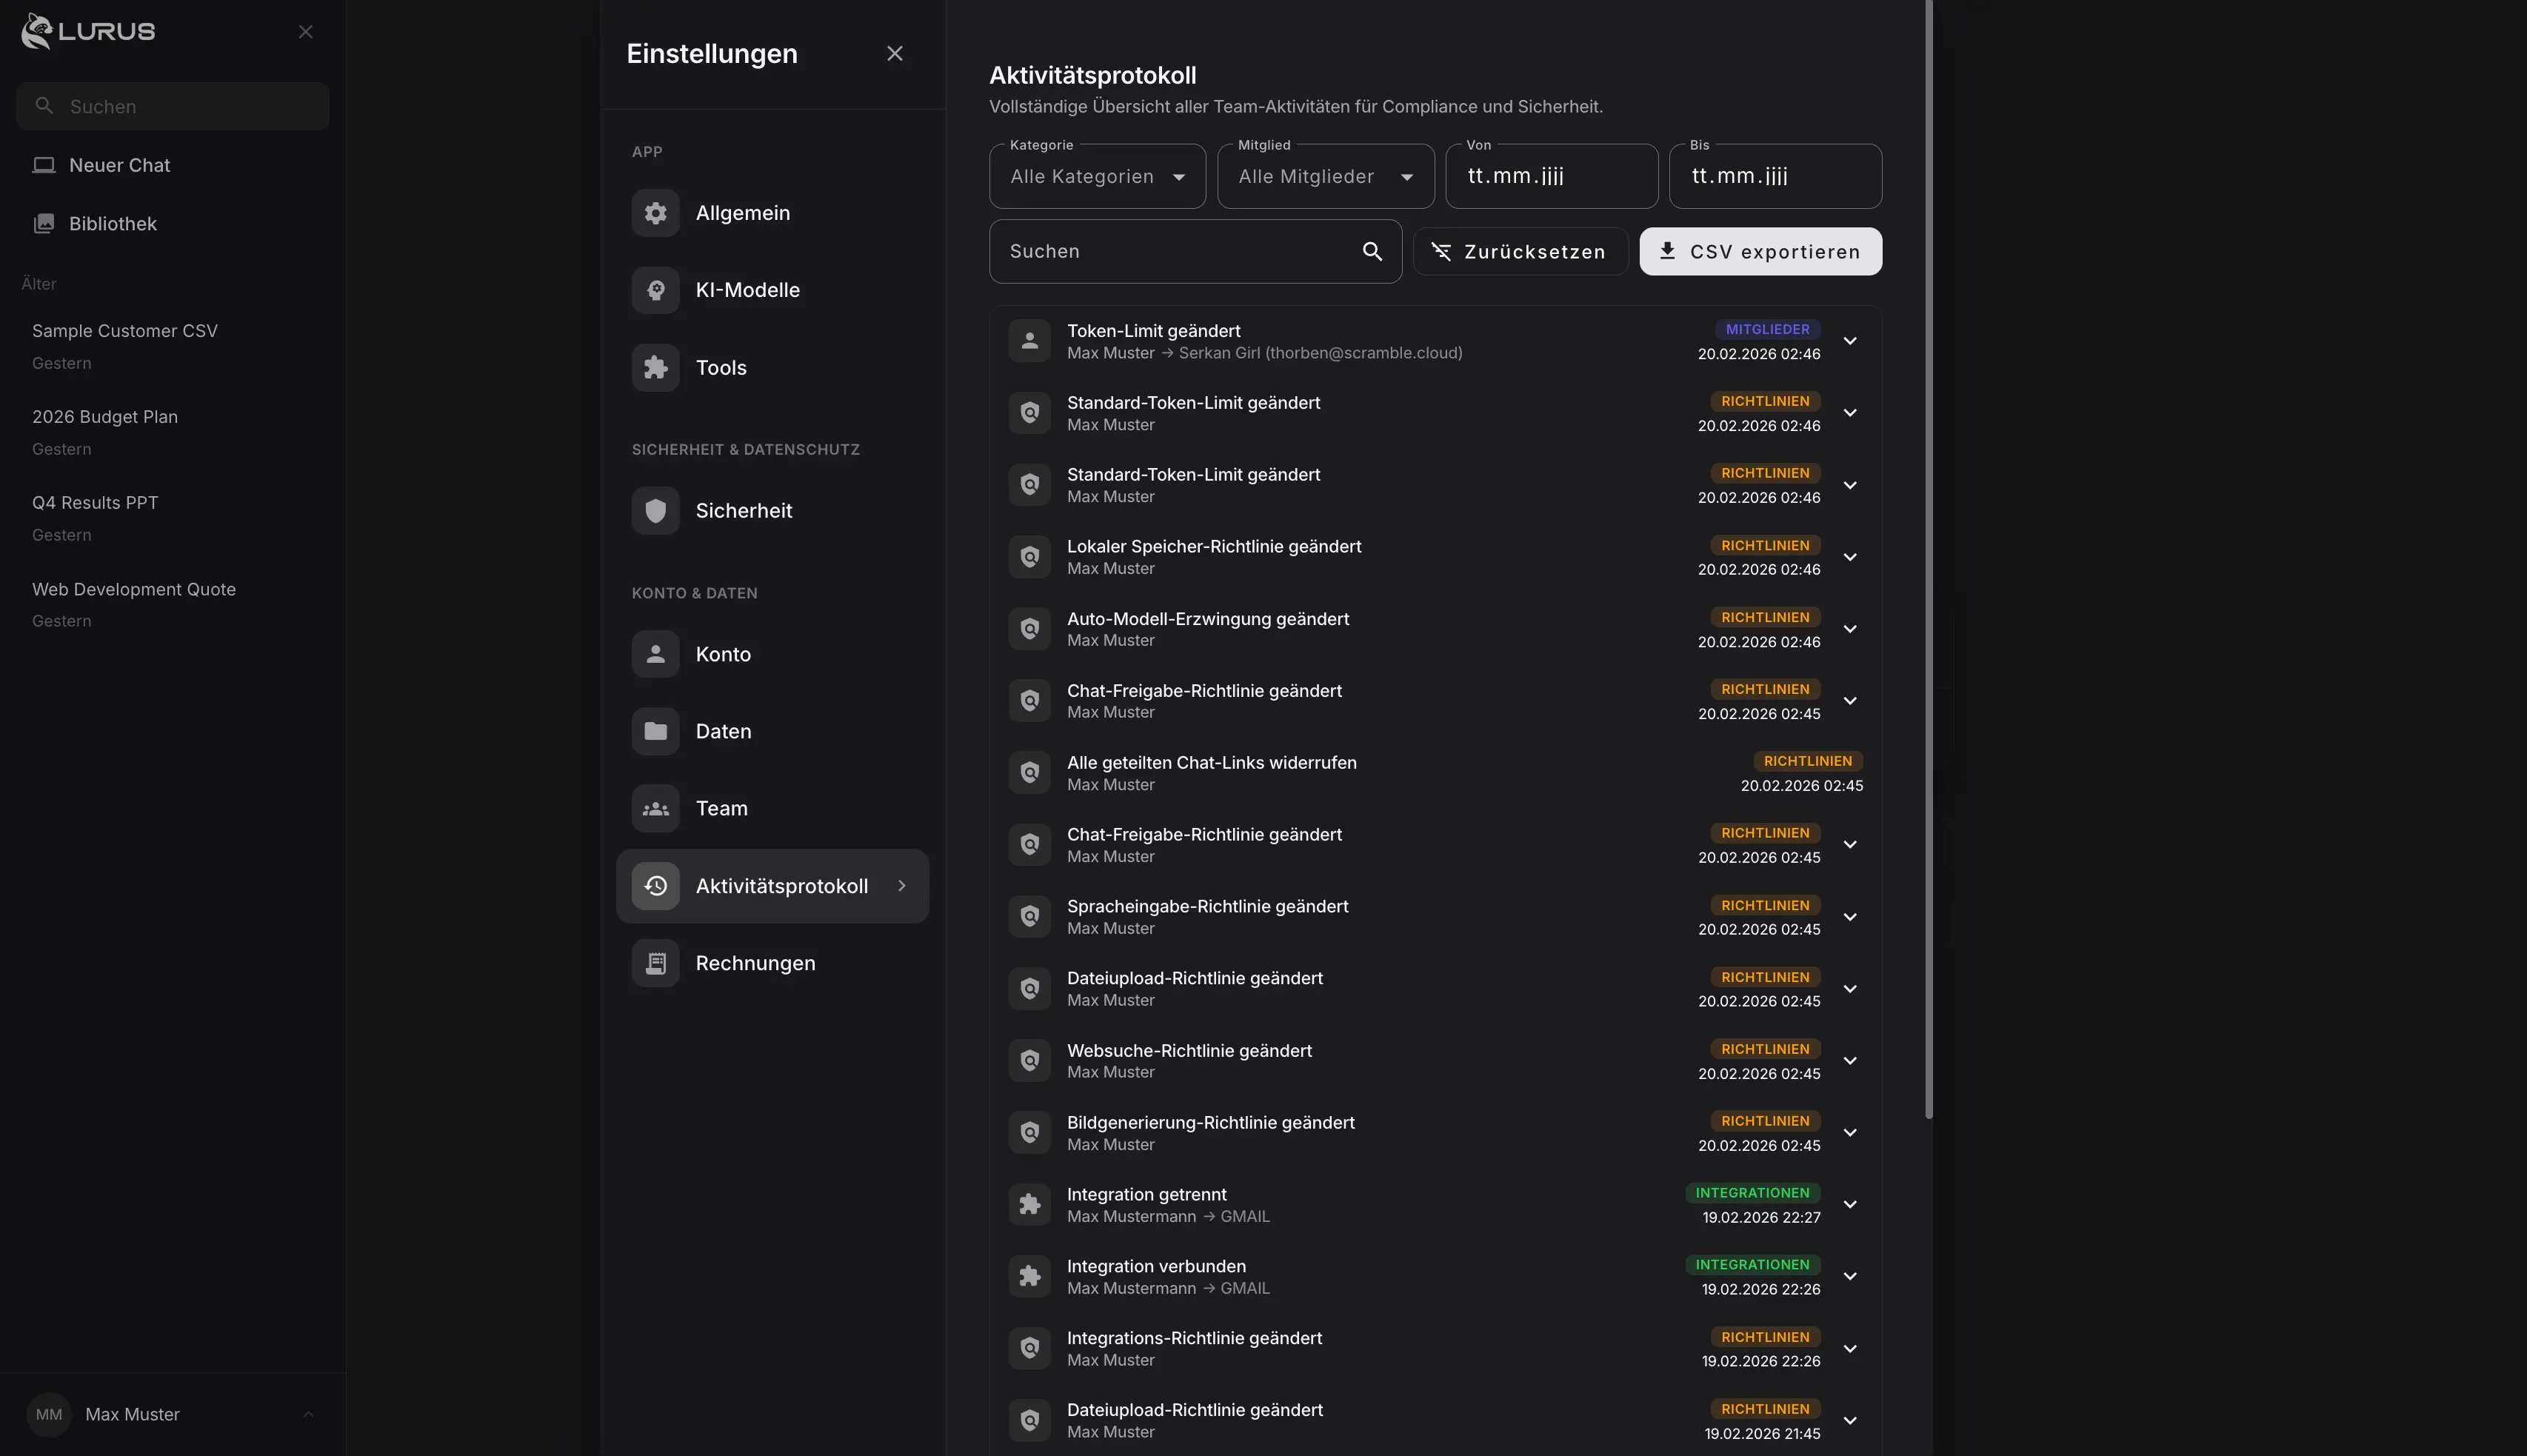Expand the Integration getrennt log entry
Viewport: 2527px width, 1456px height.
pyautogui.click(x=1851, y=1204)
